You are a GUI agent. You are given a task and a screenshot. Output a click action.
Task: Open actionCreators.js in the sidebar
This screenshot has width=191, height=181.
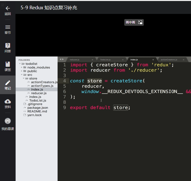pos(44,82)
